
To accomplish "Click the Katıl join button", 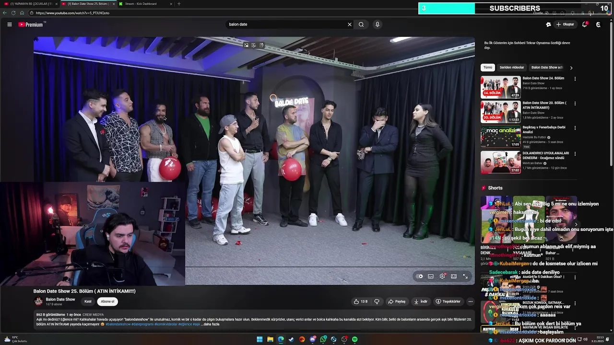I will (88, 301).
